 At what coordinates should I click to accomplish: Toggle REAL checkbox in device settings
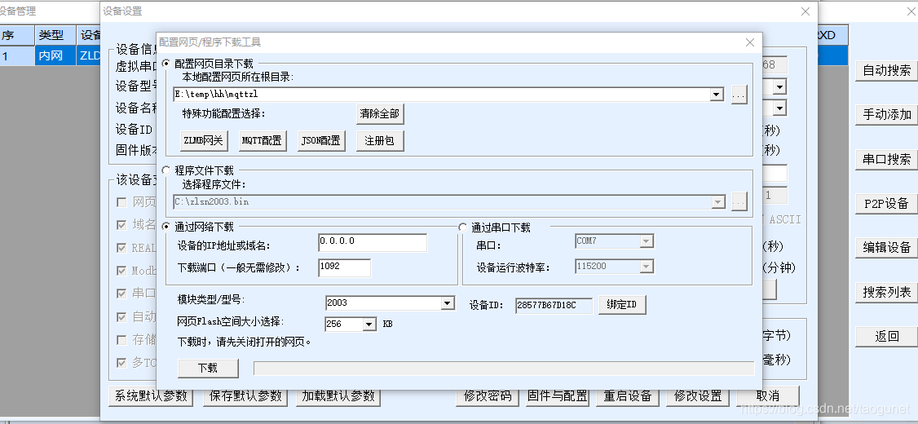click(121, 248)
